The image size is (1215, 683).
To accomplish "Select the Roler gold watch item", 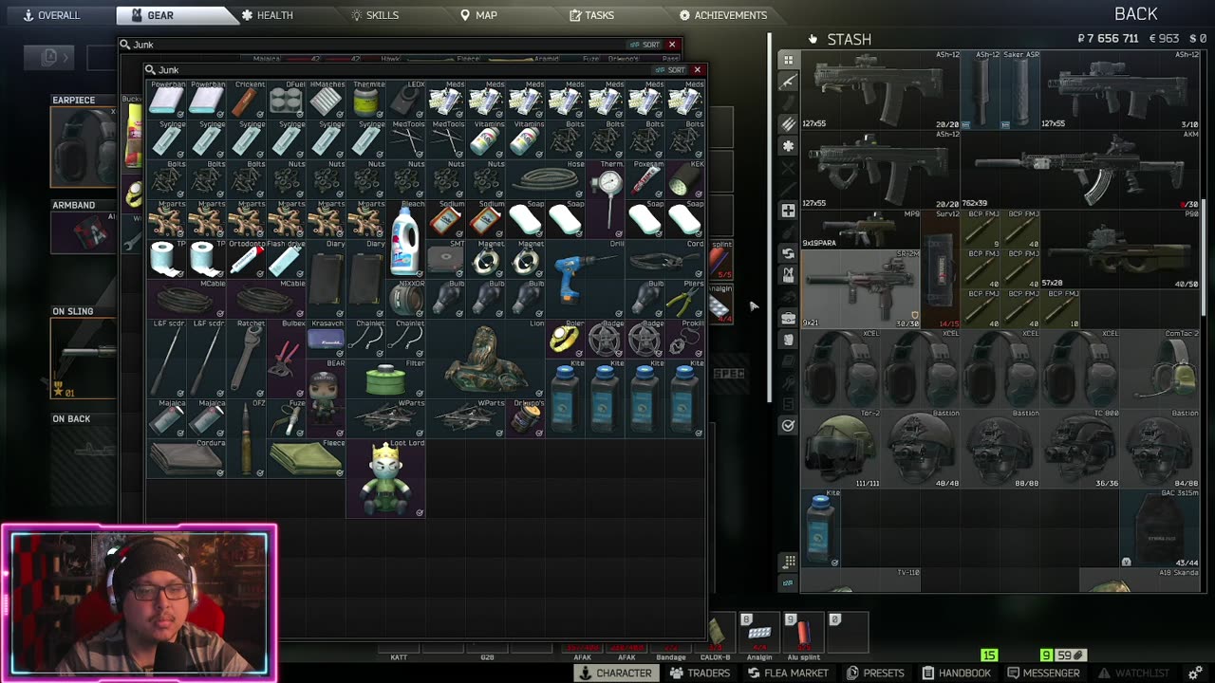I will 566,339.
